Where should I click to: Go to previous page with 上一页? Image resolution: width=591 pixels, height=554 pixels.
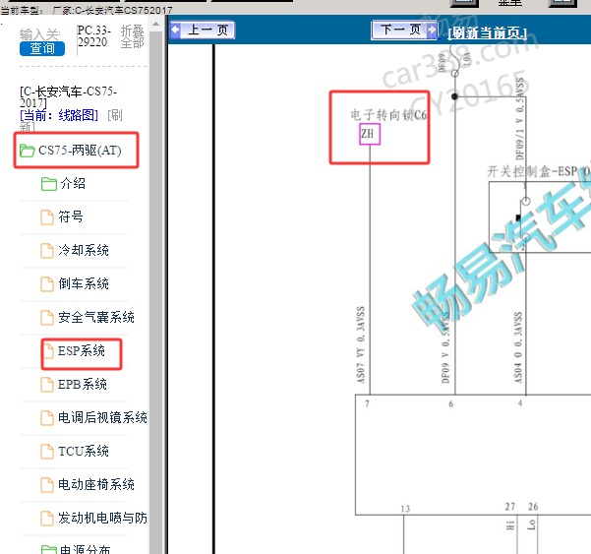203,30
